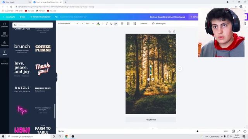This screenshot has width=248, height=139.
Task: Open the Alfa Slab One font dropdown
Action: [x=68, y=24]
